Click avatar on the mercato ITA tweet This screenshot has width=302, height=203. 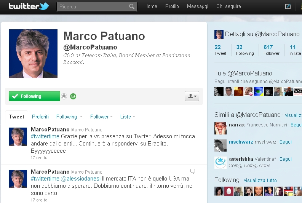click(18, 179)
